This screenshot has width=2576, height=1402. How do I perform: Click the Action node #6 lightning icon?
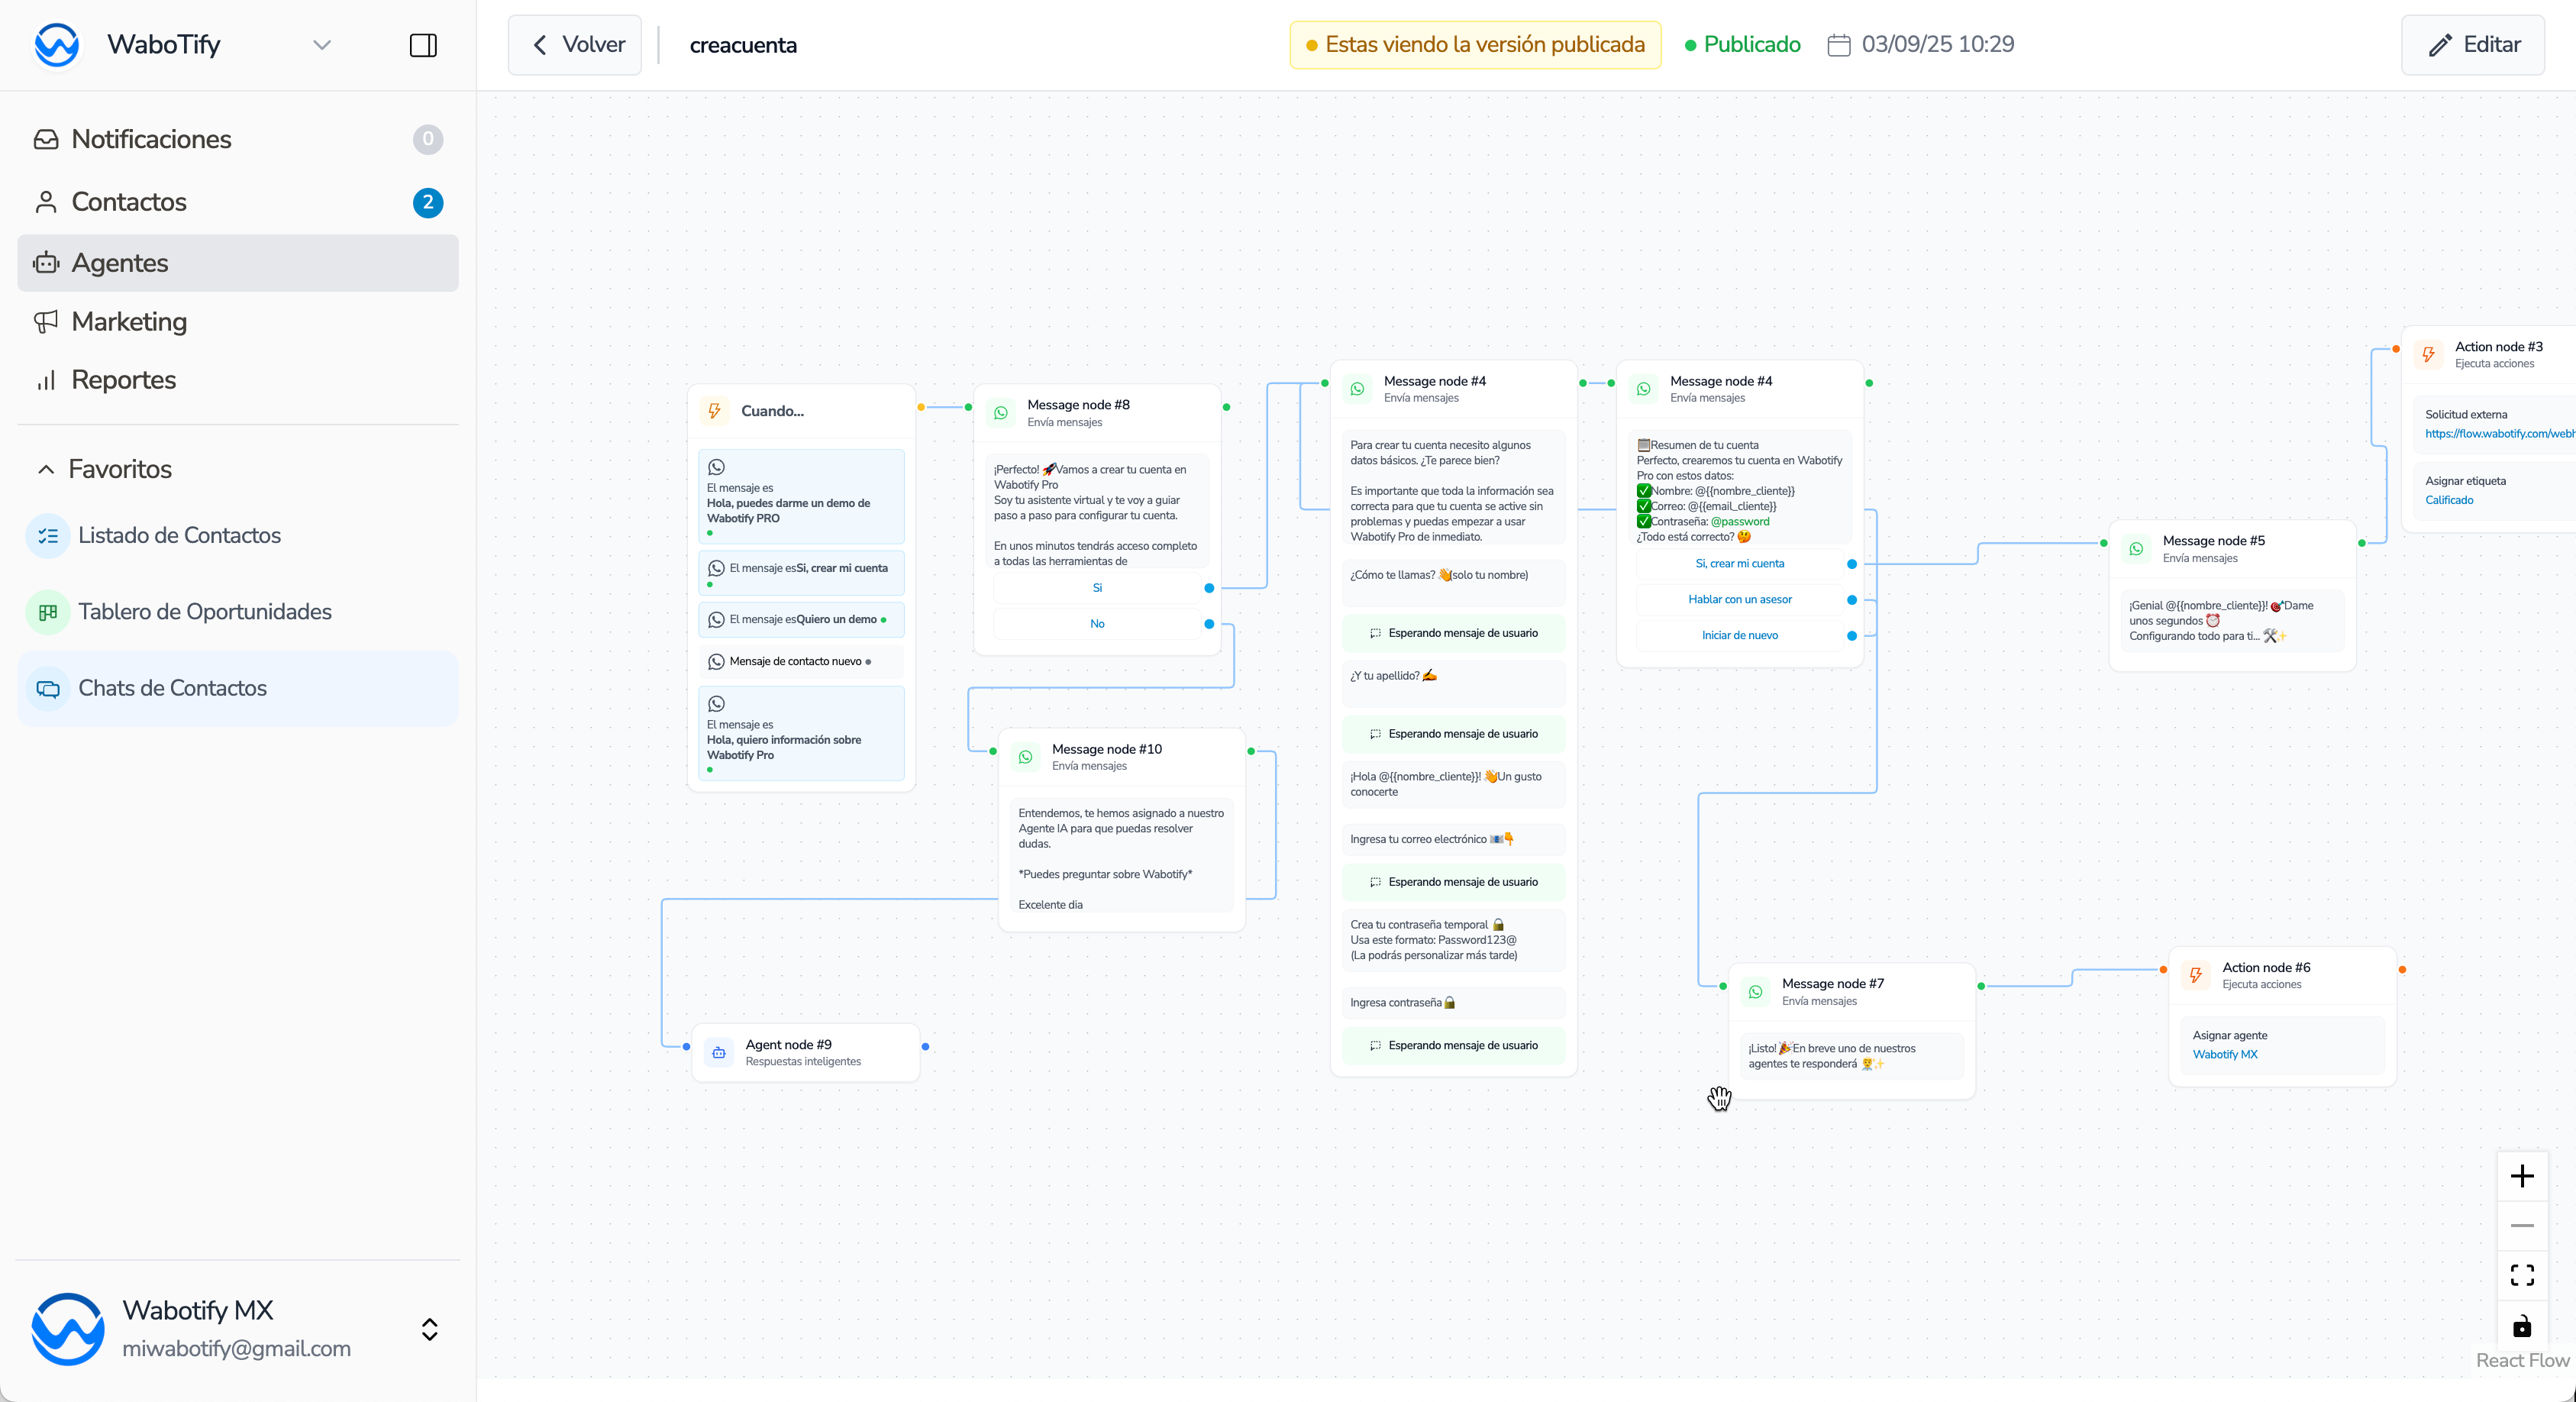point(2196,976)
